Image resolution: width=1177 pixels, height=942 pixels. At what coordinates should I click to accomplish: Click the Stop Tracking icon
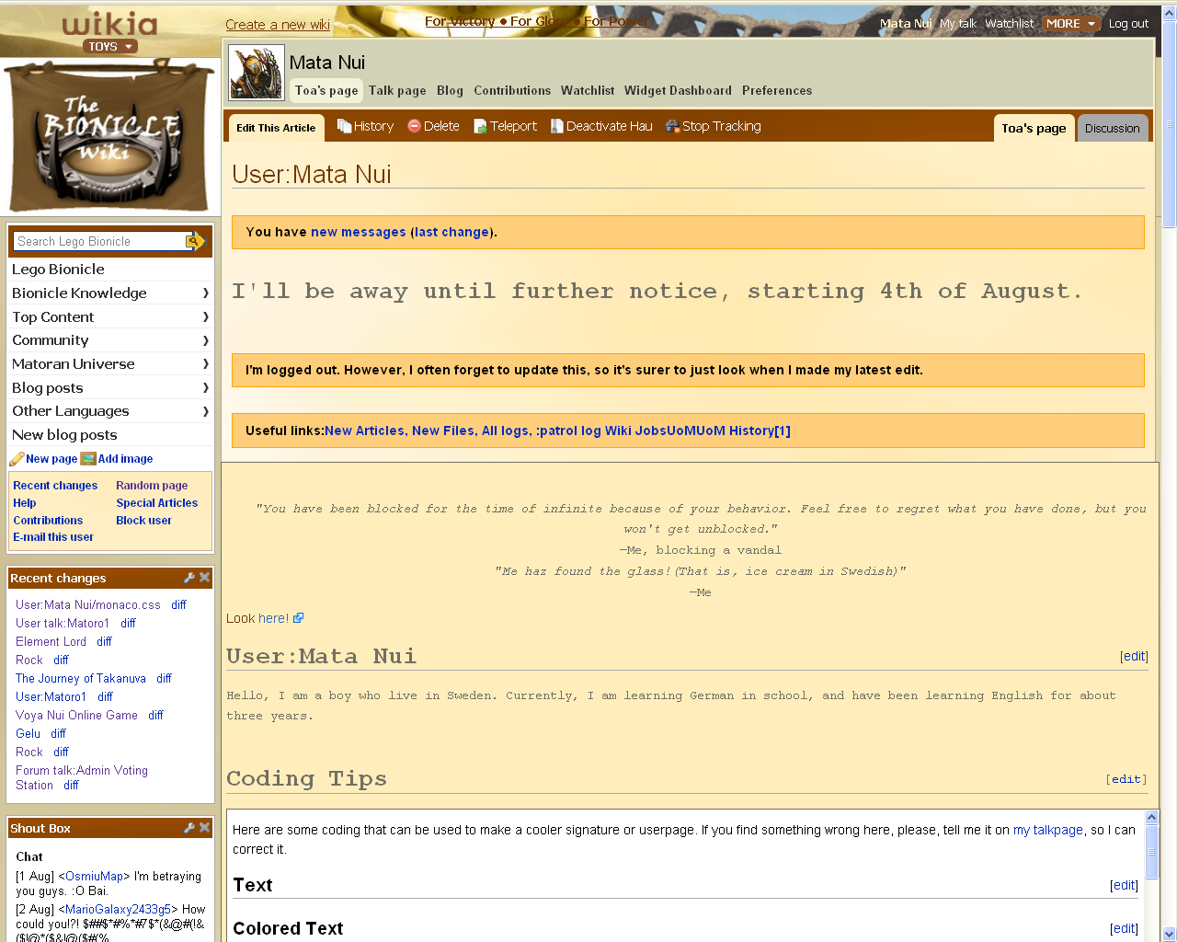click(672, 126)
